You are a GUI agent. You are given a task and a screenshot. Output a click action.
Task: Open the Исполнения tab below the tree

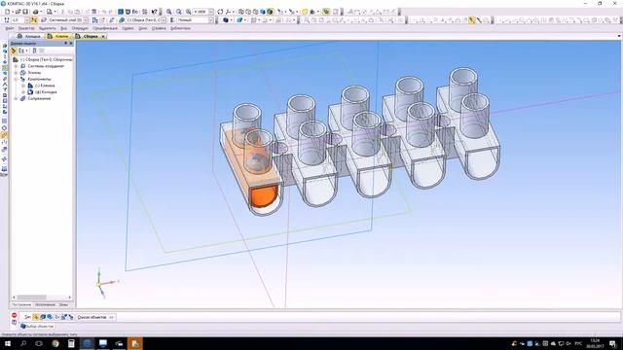point(45,304)
